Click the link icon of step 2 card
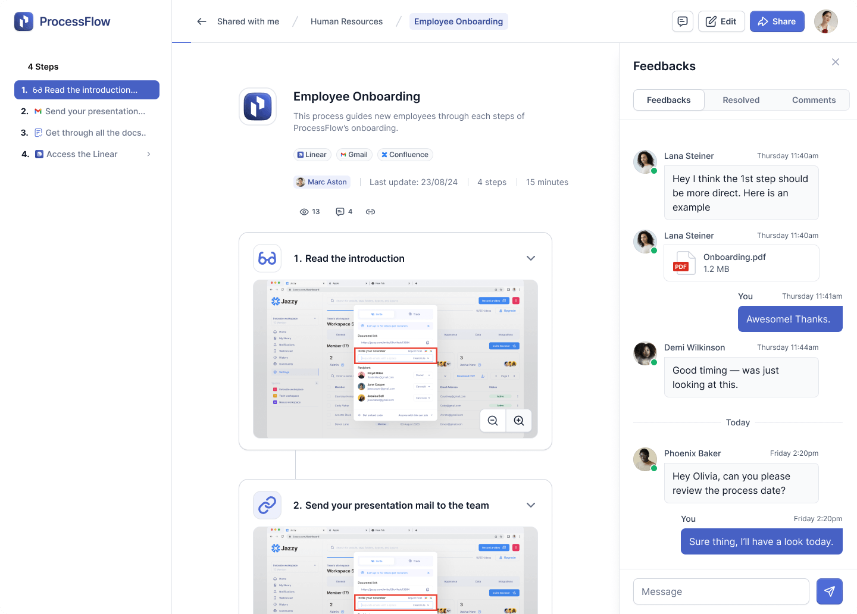Screen dimensions: 857x614 point(267,505)
